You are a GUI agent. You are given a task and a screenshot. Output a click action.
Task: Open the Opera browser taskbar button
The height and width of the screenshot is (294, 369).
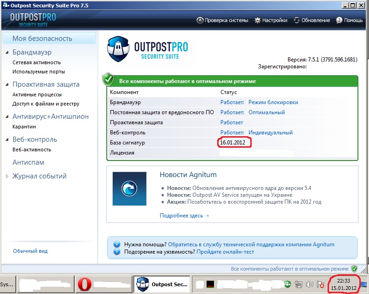[104, 284]
